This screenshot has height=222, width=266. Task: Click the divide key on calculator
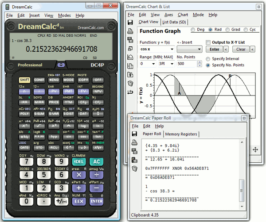[96, 175]
